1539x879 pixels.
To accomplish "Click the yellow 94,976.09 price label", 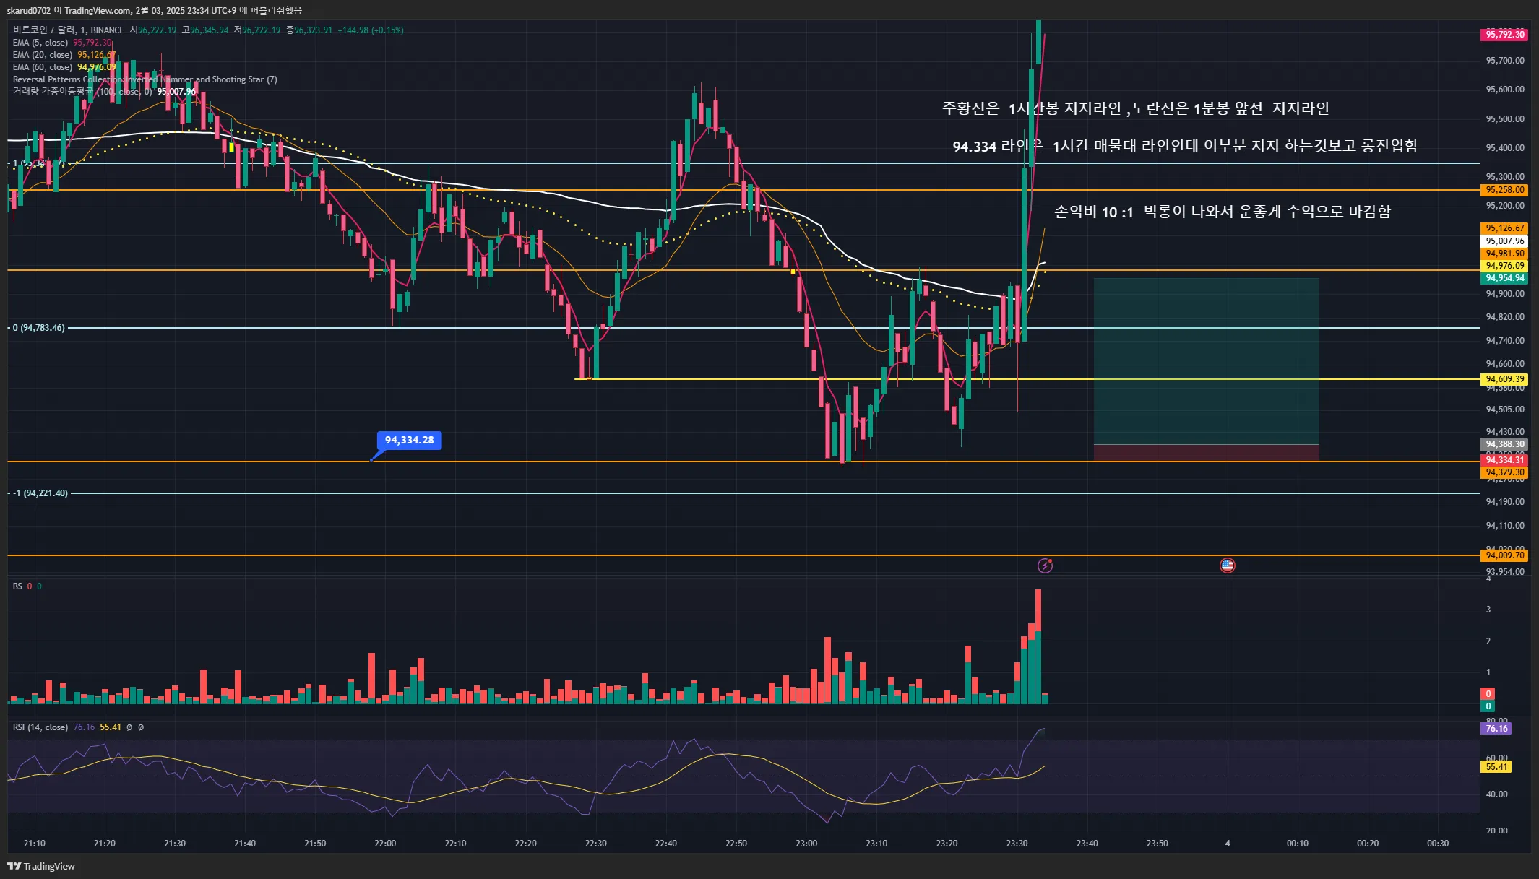I will [x=1504, y=266].
